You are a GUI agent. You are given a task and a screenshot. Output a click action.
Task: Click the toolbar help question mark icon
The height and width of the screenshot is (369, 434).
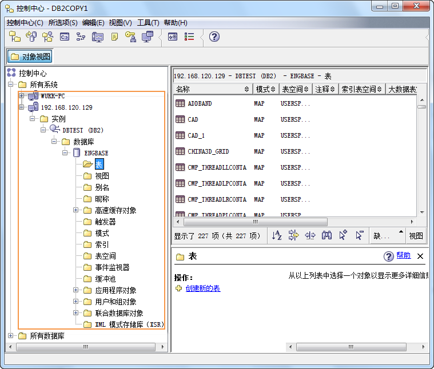(214, 37)
